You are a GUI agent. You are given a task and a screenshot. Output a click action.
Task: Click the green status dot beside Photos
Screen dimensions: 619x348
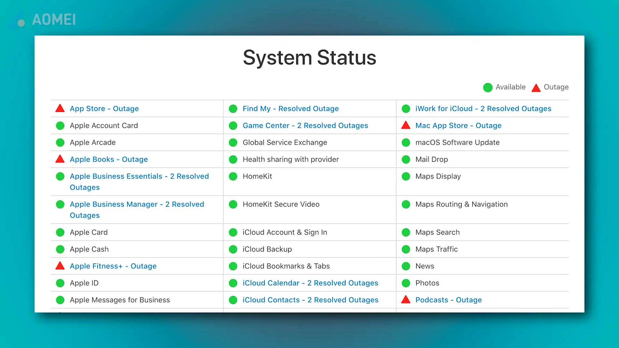406,283
